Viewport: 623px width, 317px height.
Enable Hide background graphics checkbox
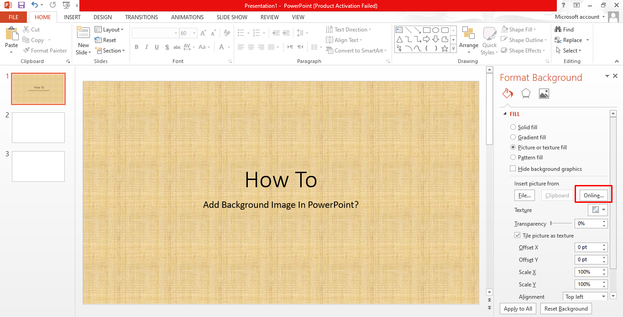[513, 169]
